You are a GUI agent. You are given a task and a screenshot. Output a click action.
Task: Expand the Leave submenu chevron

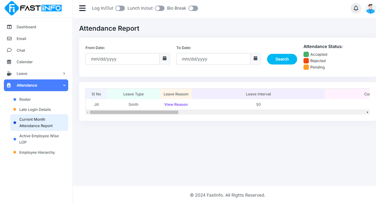pyautogui.click(x=64, y=73)
